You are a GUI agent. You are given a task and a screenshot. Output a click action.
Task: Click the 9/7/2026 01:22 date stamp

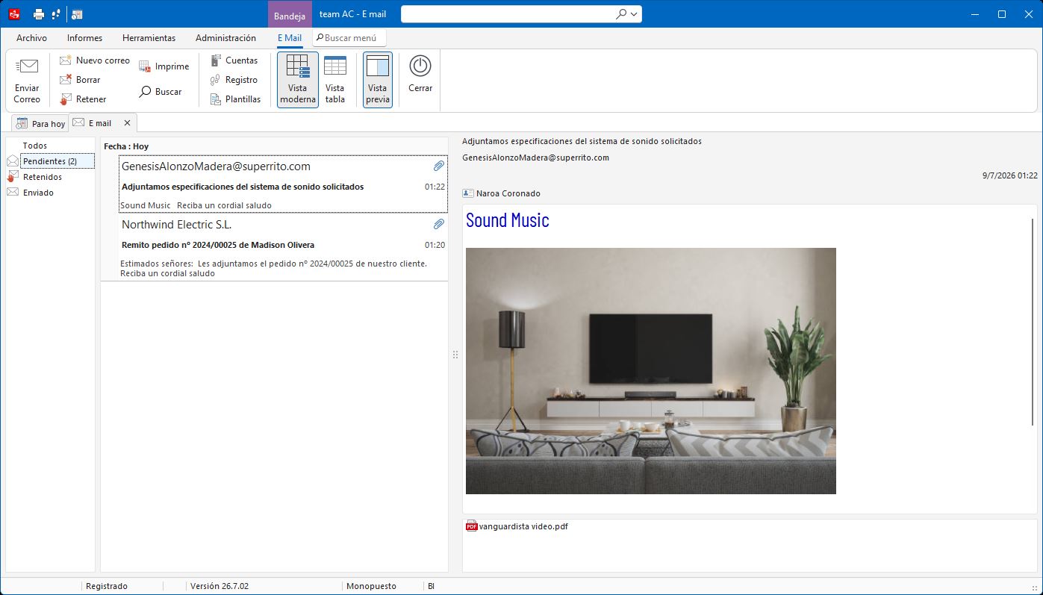click(x=1009, y=175)
